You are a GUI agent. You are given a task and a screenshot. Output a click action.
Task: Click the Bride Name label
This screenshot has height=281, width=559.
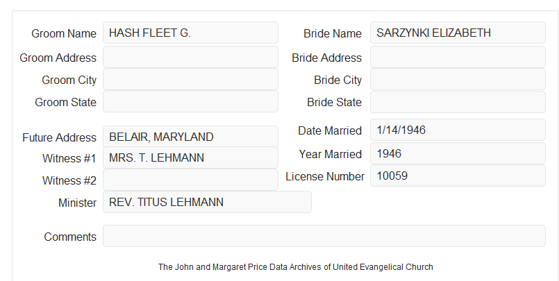[x=333, y=33]
